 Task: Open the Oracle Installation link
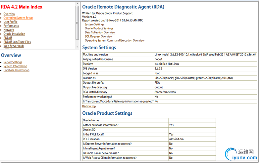(x=14, y=34)
